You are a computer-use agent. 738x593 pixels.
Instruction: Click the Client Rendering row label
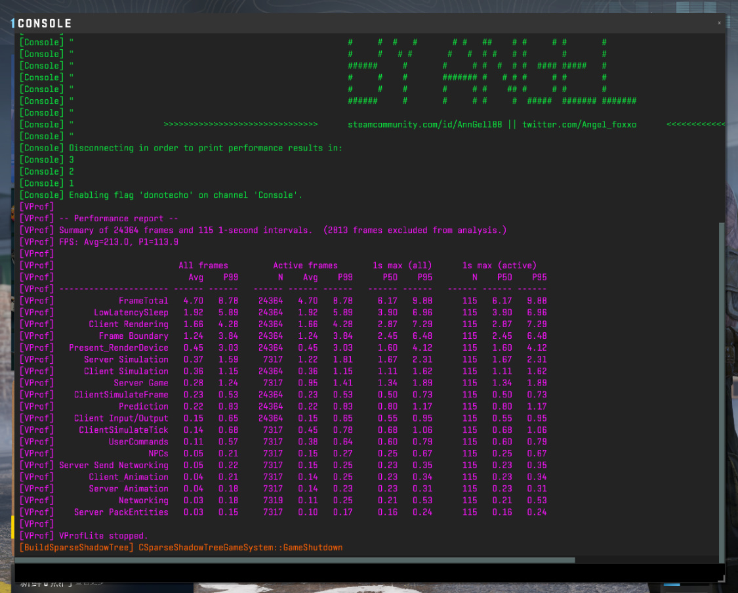click(x=129, y=324)
